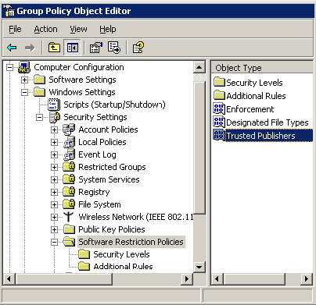Click the tree pane scroll up arrow
This screenshot has height=305, width=316.
pyautogui.click(x=199, y=68)
